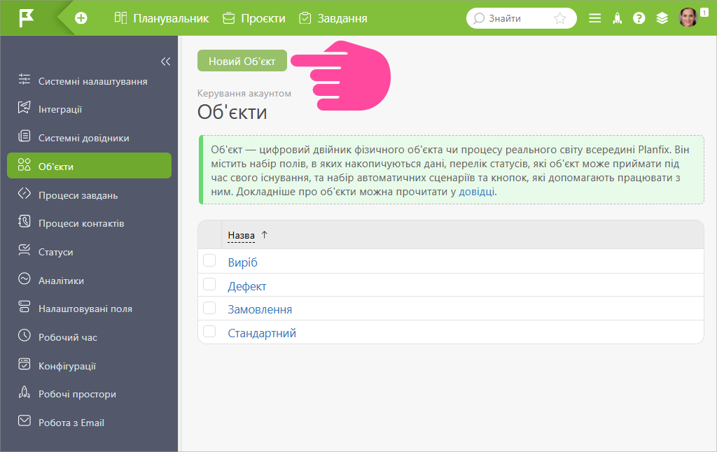Click the notification badge showing 1
Viewport: 717px width, 452px height.
[x=704, y=13]
